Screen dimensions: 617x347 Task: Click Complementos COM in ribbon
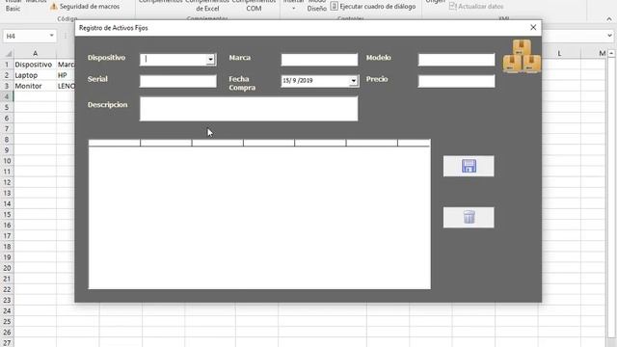click(254, 5)
